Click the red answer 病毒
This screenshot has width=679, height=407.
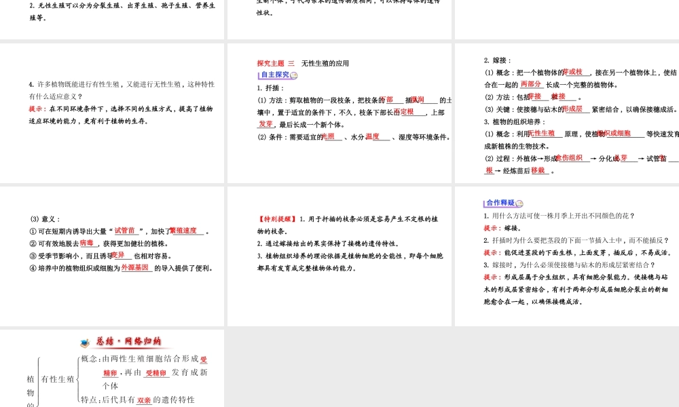coord(87,243)
